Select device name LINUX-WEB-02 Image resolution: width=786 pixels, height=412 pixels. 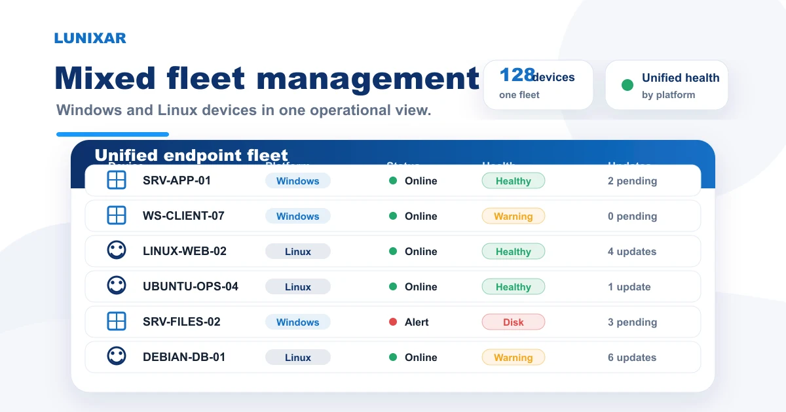185,251
